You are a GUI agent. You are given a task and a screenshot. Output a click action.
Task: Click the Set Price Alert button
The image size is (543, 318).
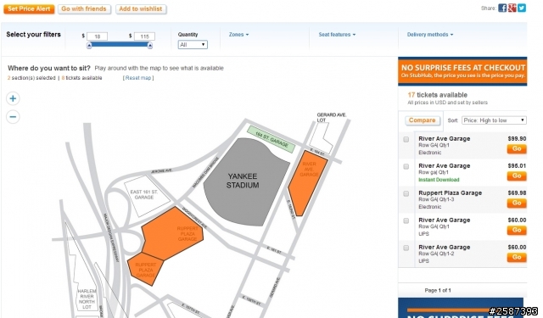pyautogui.click(x=29, y=9)
